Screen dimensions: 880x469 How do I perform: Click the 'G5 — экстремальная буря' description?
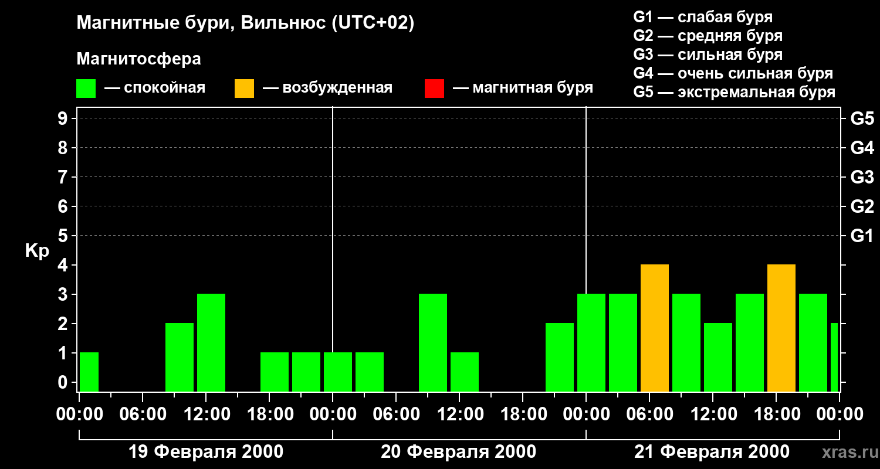[x=735, y=92]
